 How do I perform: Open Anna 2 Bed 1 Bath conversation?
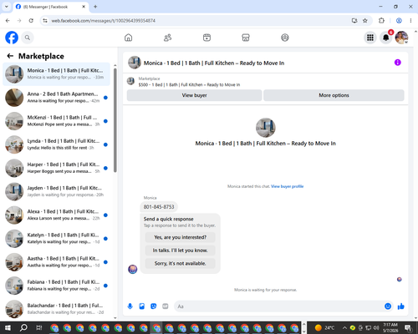tap(56, 98)
